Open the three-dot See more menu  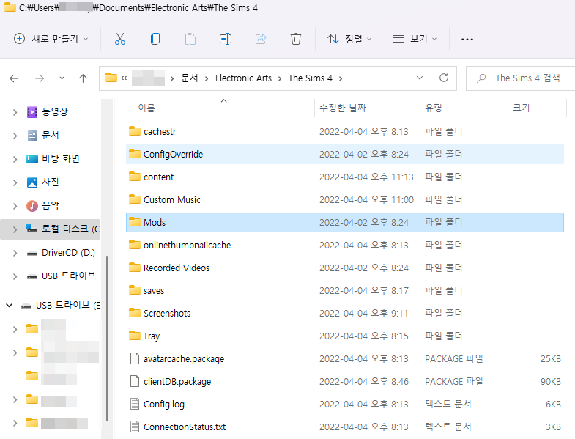467,40
